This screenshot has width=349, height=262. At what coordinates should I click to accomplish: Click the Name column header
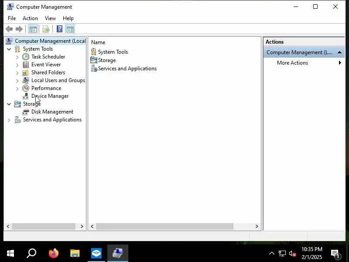pyautogui.click(x=98, y=42)
